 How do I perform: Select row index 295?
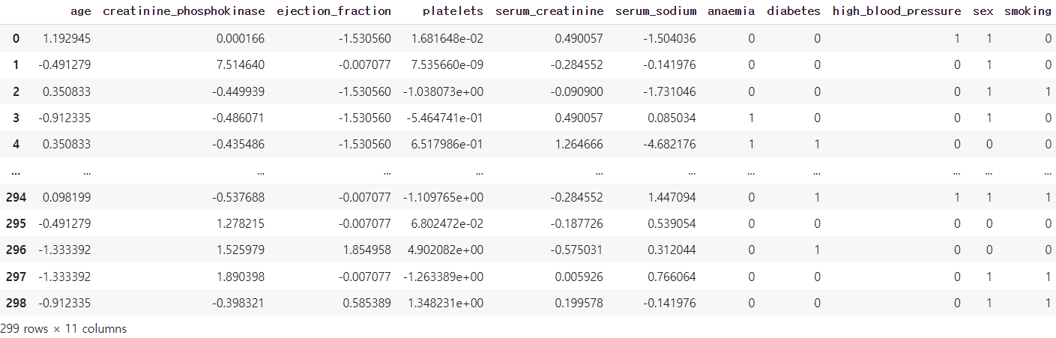point(16,223)
